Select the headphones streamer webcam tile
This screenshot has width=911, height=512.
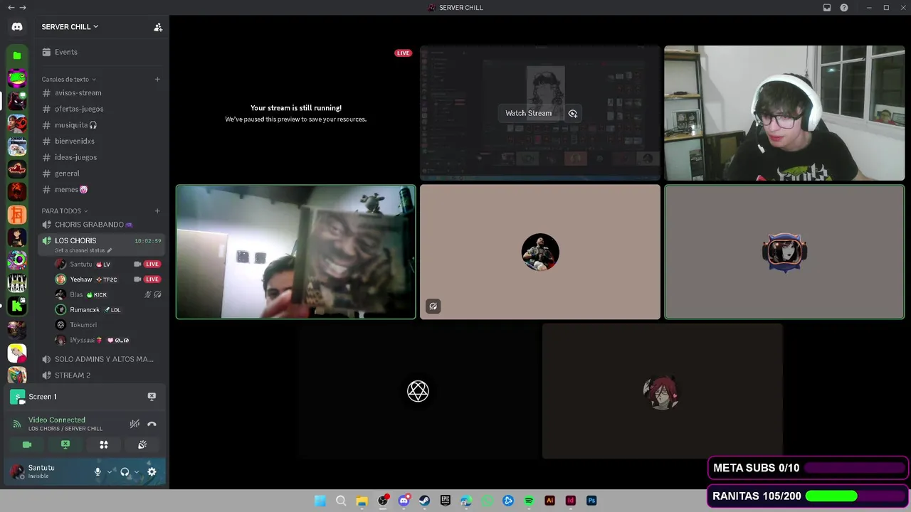tap(784, 113)
